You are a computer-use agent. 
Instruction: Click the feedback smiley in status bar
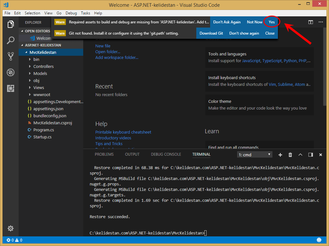(319, 240)
